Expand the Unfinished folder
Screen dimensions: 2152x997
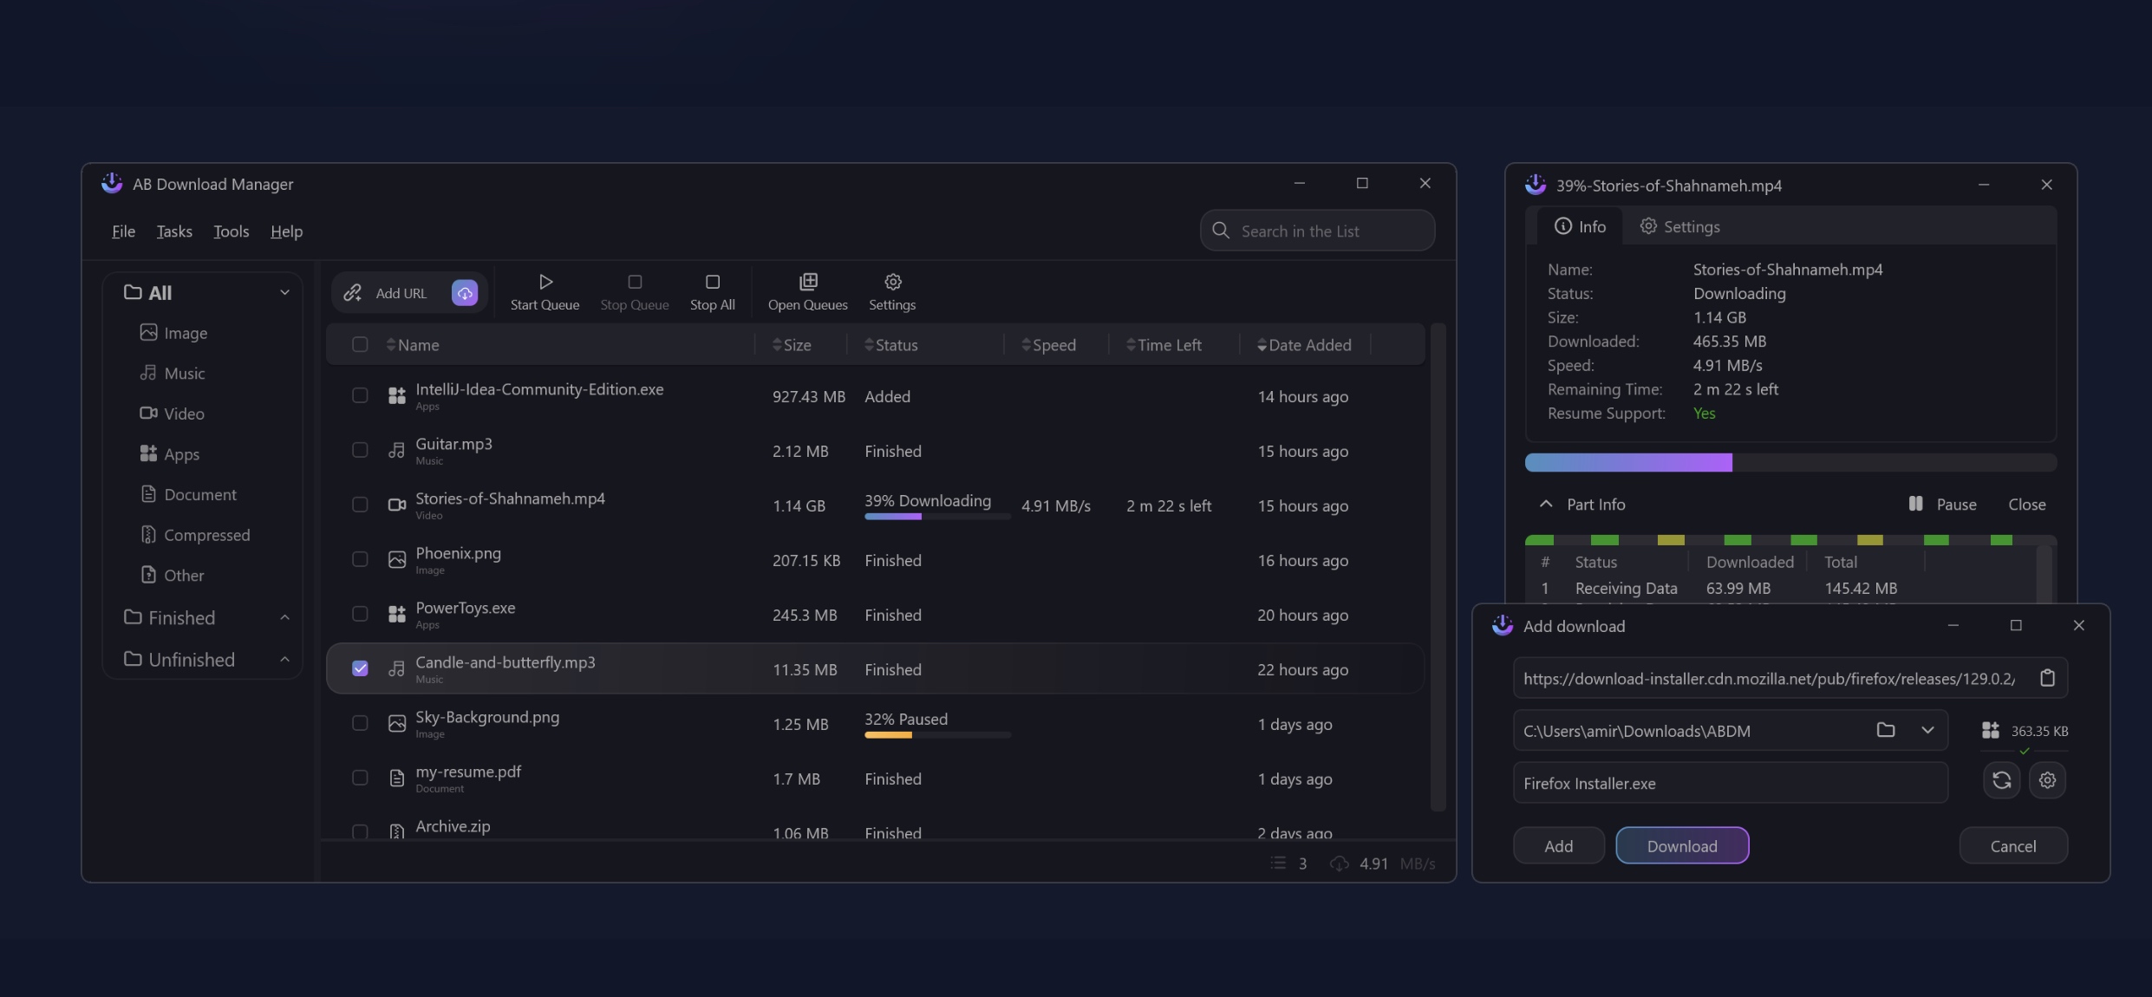click(x=284, y=660)
